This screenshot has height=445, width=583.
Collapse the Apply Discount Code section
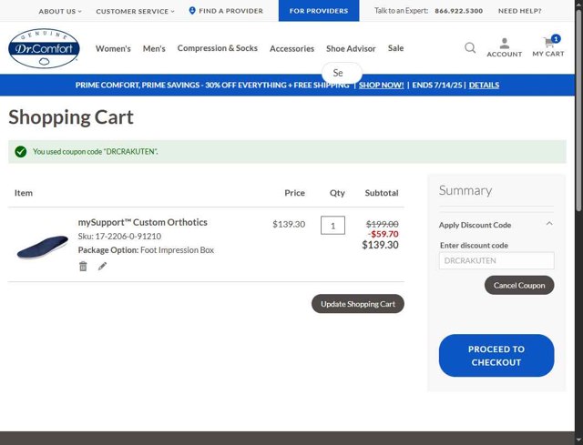point(549,224)
